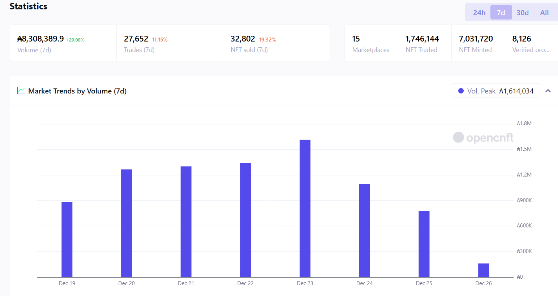Click the -19.32% NFT sold change
The image size is (558, 296).
(267, 40)
